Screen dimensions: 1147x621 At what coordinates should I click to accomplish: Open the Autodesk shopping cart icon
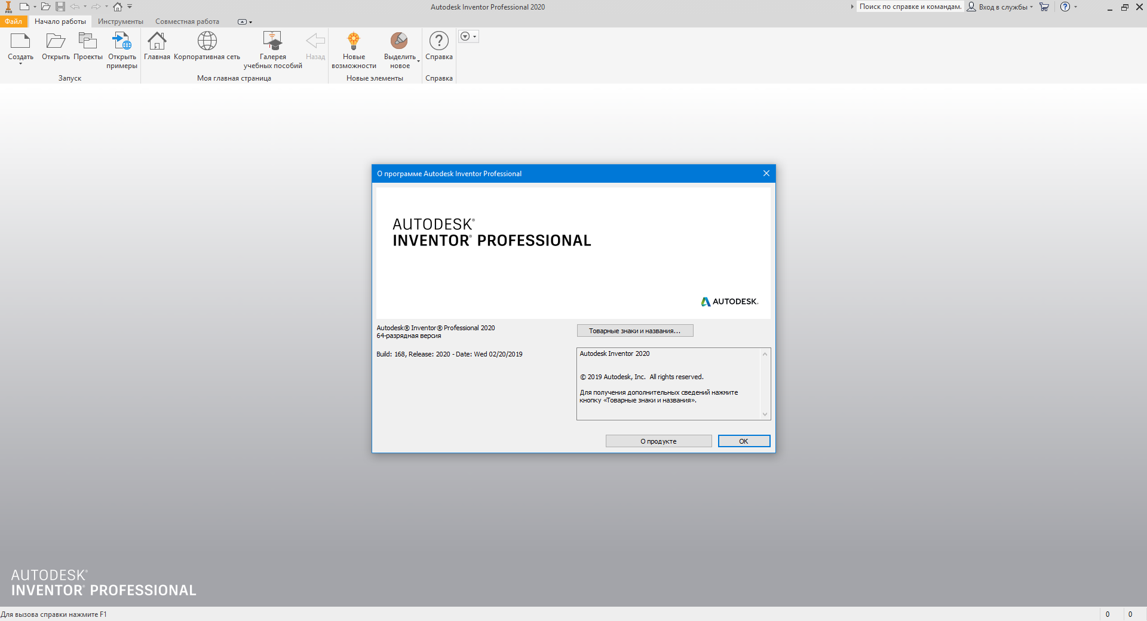point(1044,7)
